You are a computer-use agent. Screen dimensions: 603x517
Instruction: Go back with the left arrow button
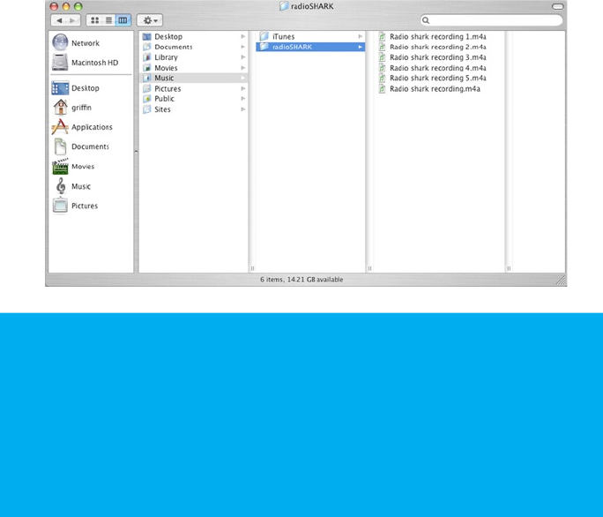(x=59, y=20)
